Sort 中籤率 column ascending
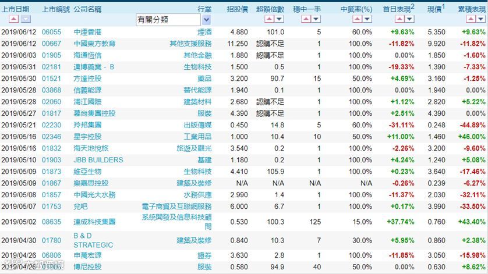Image resolution: width=488 pixels, height=274 pixels. (x=358, y=19)
